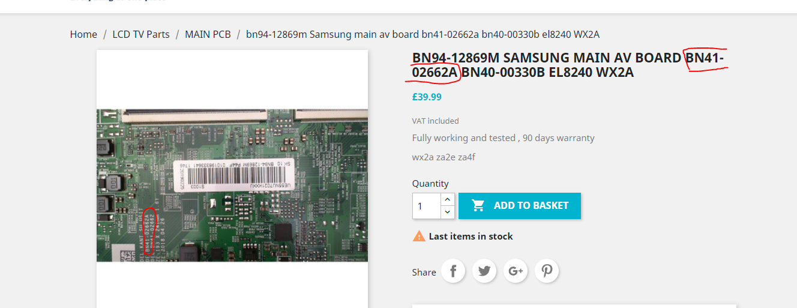Screen dimensions: 797x308
Task: Click the barcode sticker in product photo
Action: pyautogui.click(x=240, y=175)
